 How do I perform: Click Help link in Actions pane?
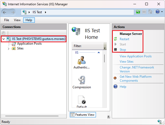[x=123, y=87]
